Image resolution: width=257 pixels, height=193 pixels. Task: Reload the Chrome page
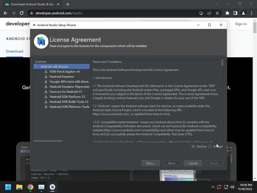pyautogui.click(x=22, y=13)
